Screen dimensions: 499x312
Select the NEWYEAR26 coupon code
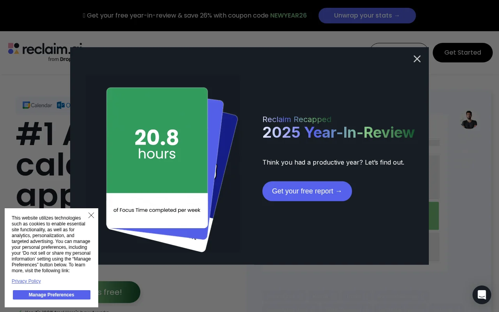(x=288, y=16)
